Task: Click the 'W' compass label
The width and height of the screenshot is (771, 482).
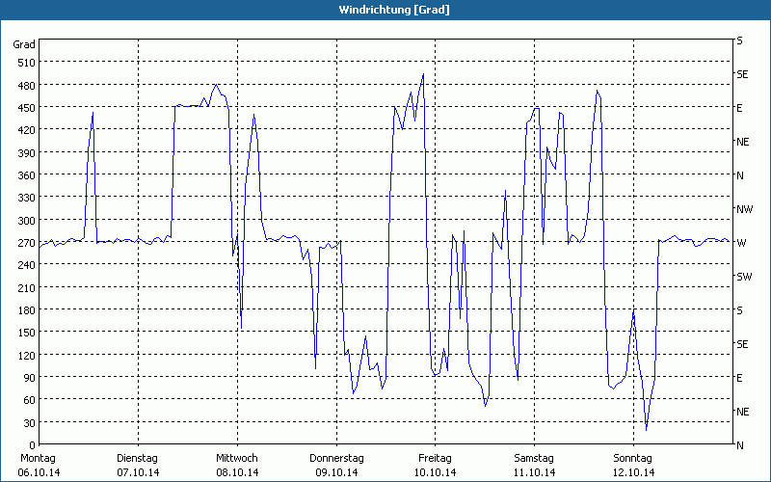Action: pyautogui.click(x=740, y=243)
